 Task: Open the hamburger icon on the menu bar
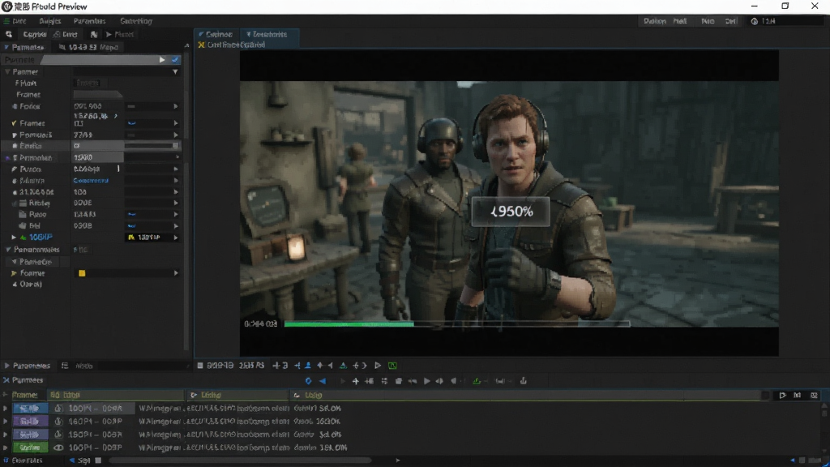point(6,21)
